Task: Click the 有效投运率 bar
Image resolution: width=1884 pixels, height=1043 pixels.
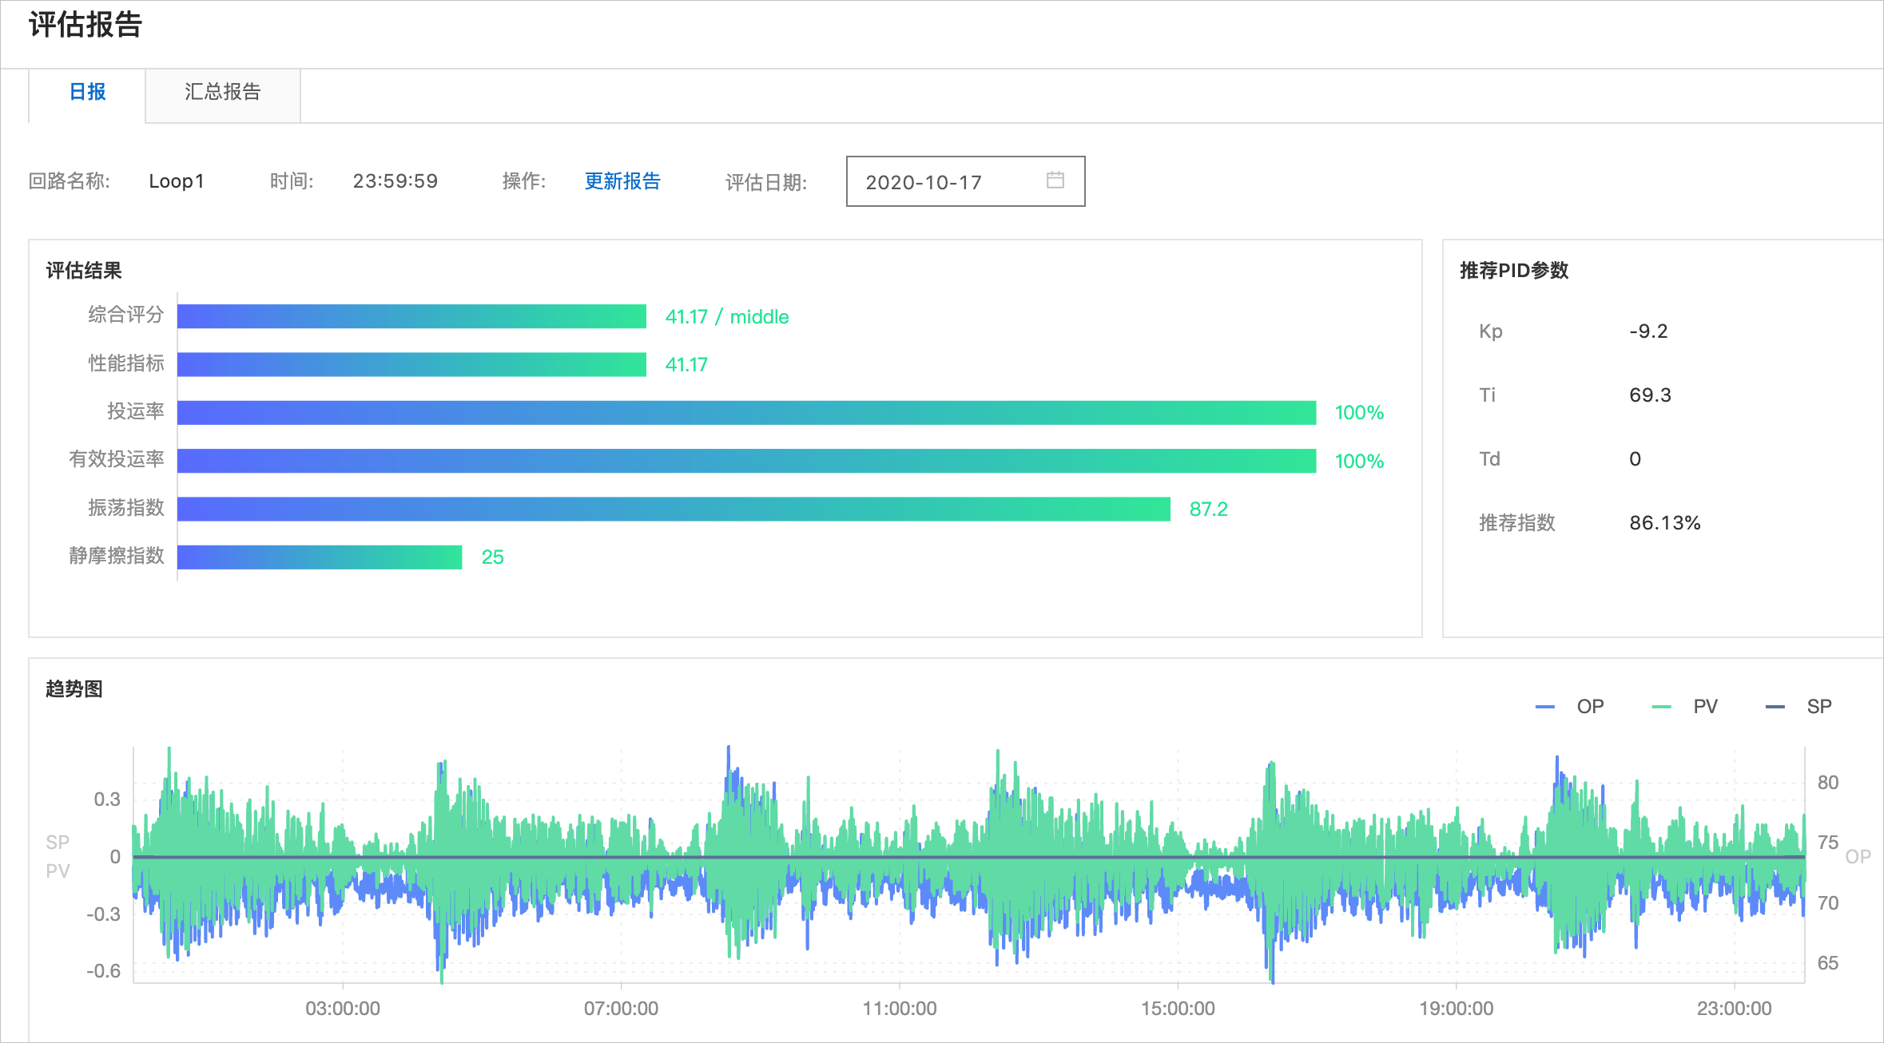Action: [746, 461]
